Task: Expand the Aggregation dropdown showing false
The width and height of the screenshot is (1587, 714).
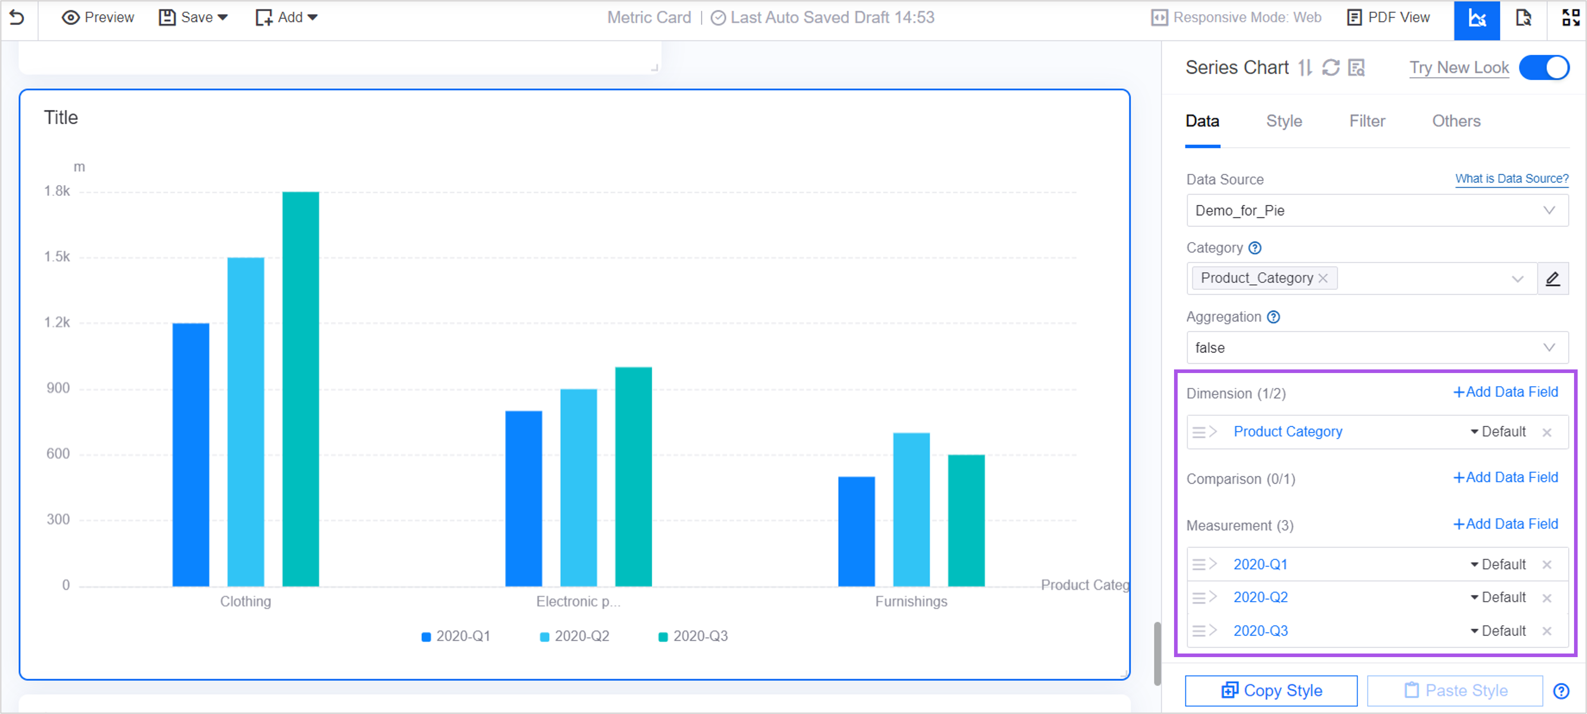Action: click(x=1377, y=347)
